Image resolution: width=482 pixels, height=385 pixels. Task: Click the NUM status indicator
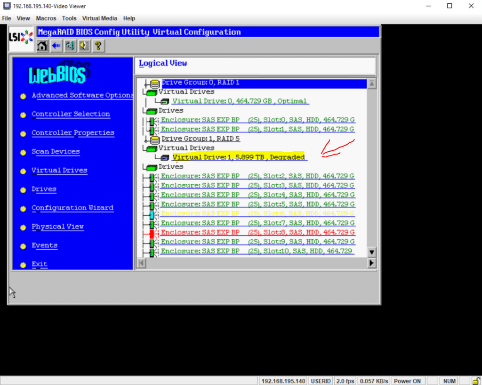click(449, 381)
